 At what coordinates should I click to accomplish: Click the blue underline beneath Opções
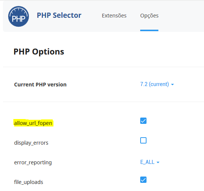tap(149, 30)
